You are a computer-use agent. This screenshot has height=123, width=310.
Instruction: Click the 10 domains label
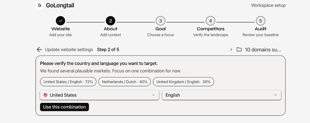point(263,50)
